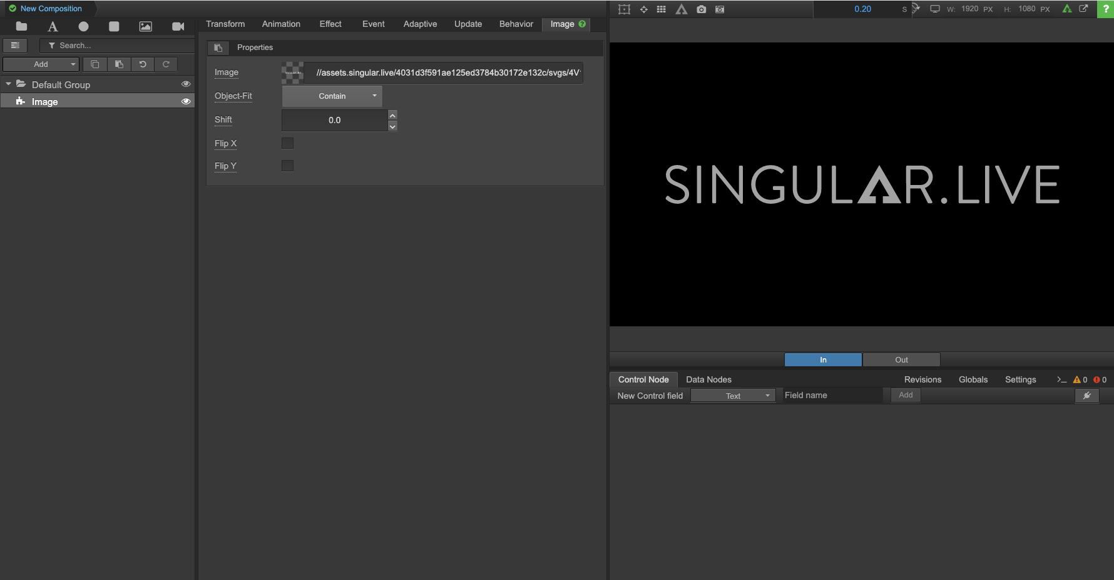Copy the selected layer

click(x=95, y=64)
